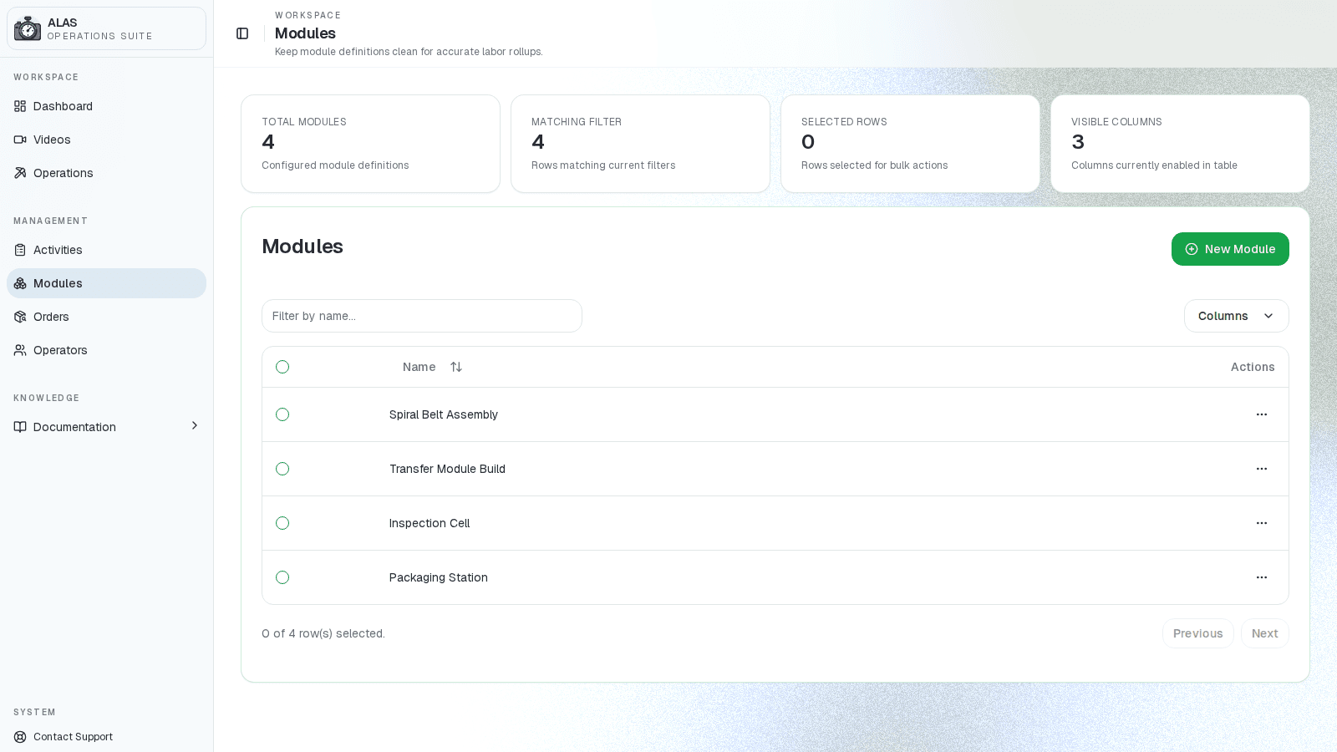Image resolution: width=1337 pixels, height=752 pixels.
Task: Click the Operators people icon
Action: [x=20, y=350]
